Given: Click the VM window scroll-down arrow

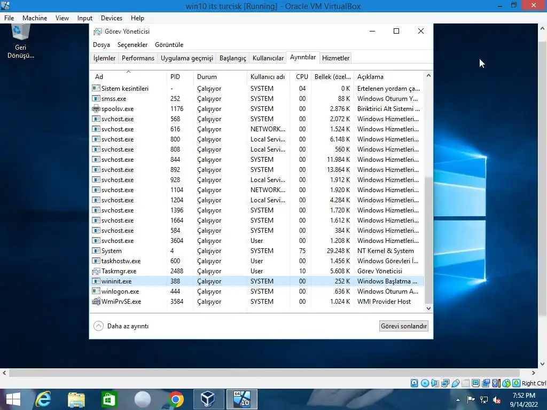Looking at the screenshot, I should pos(543,364).
